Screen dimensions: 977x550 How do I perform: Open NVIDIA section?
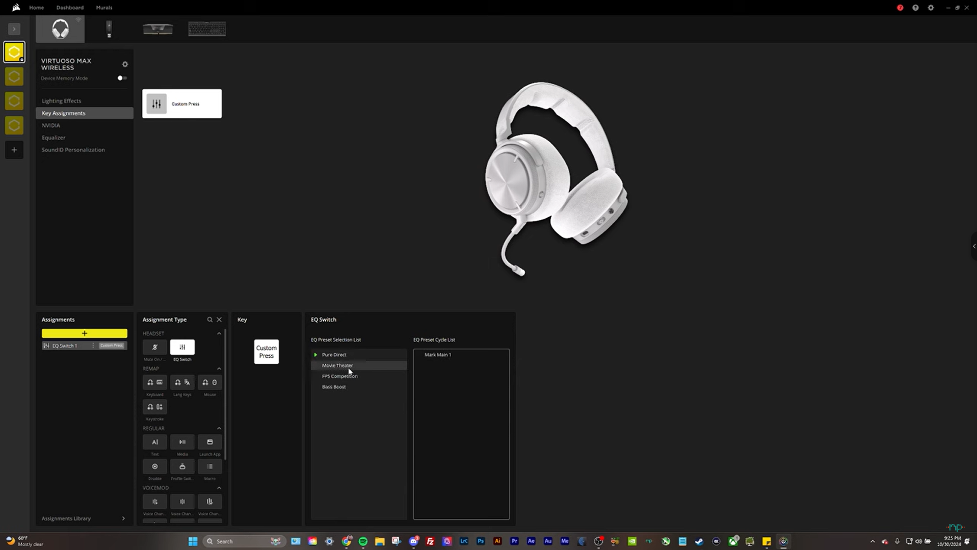(x=85, y=125)
